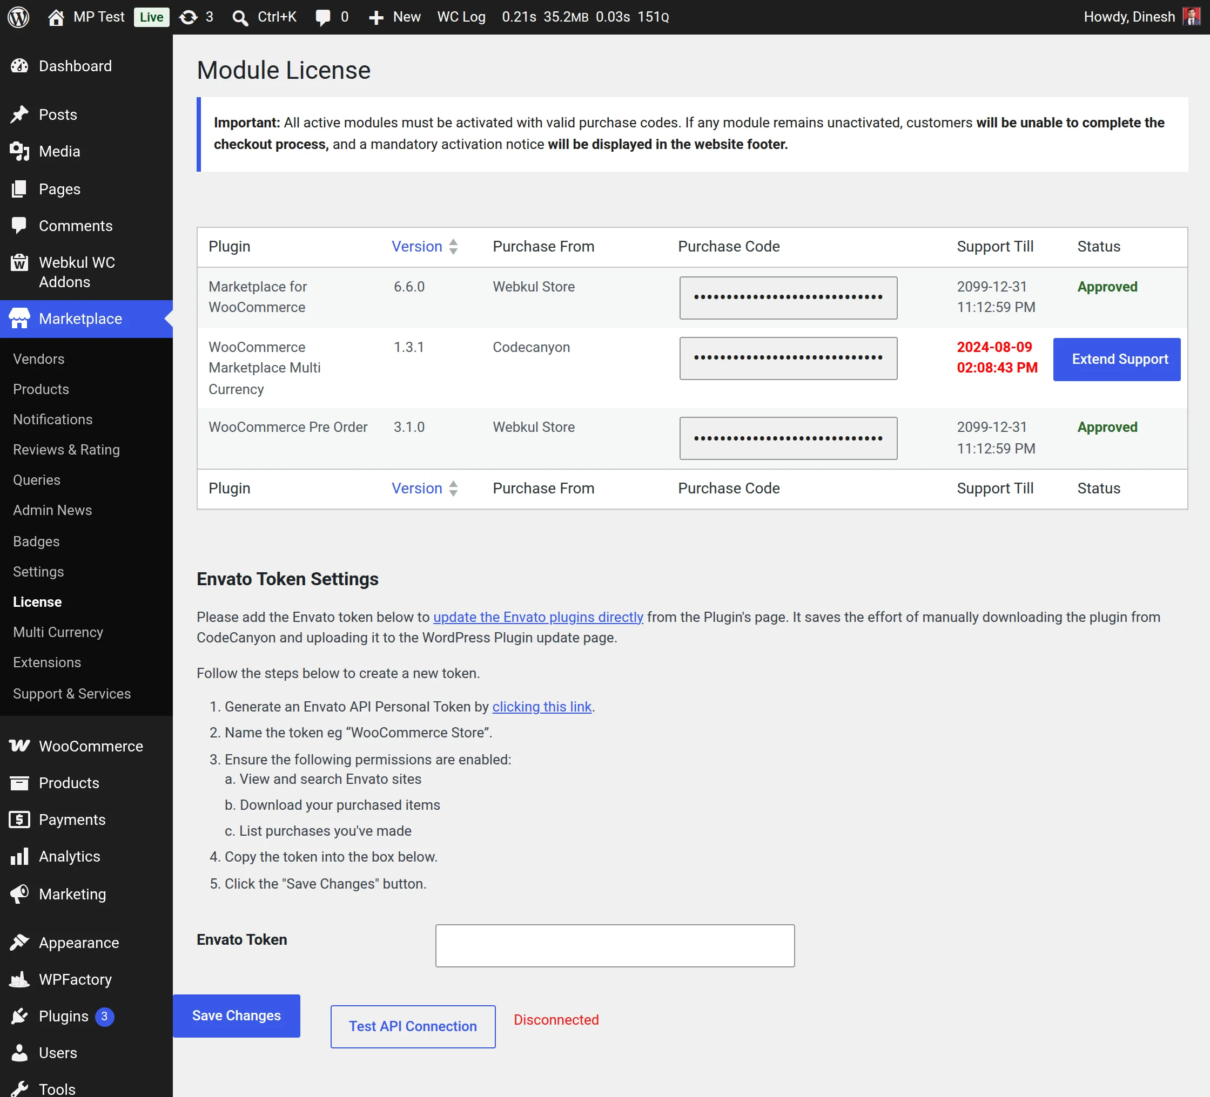Click the 'Disconnected' status text
This screenshot has height=1097, width=1210.
click(x=556, y=1020)
